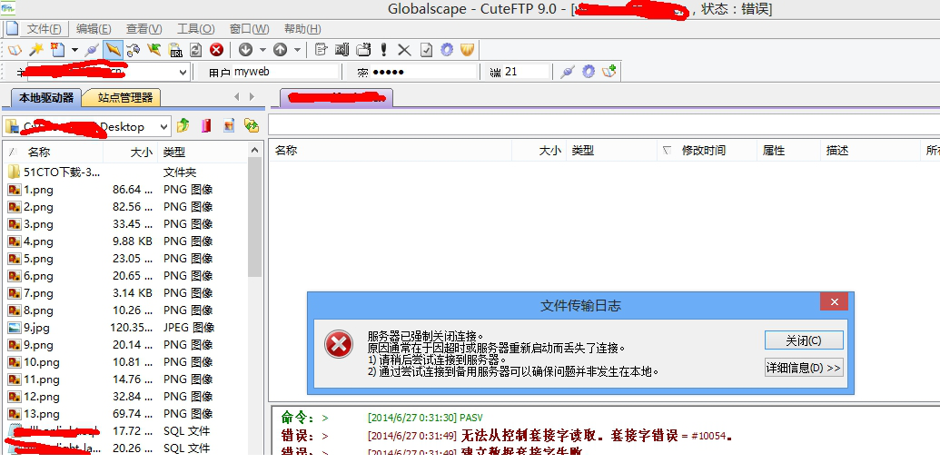
Task: Click the 关闭(C) button in dialog
Action: pos(804,340)
